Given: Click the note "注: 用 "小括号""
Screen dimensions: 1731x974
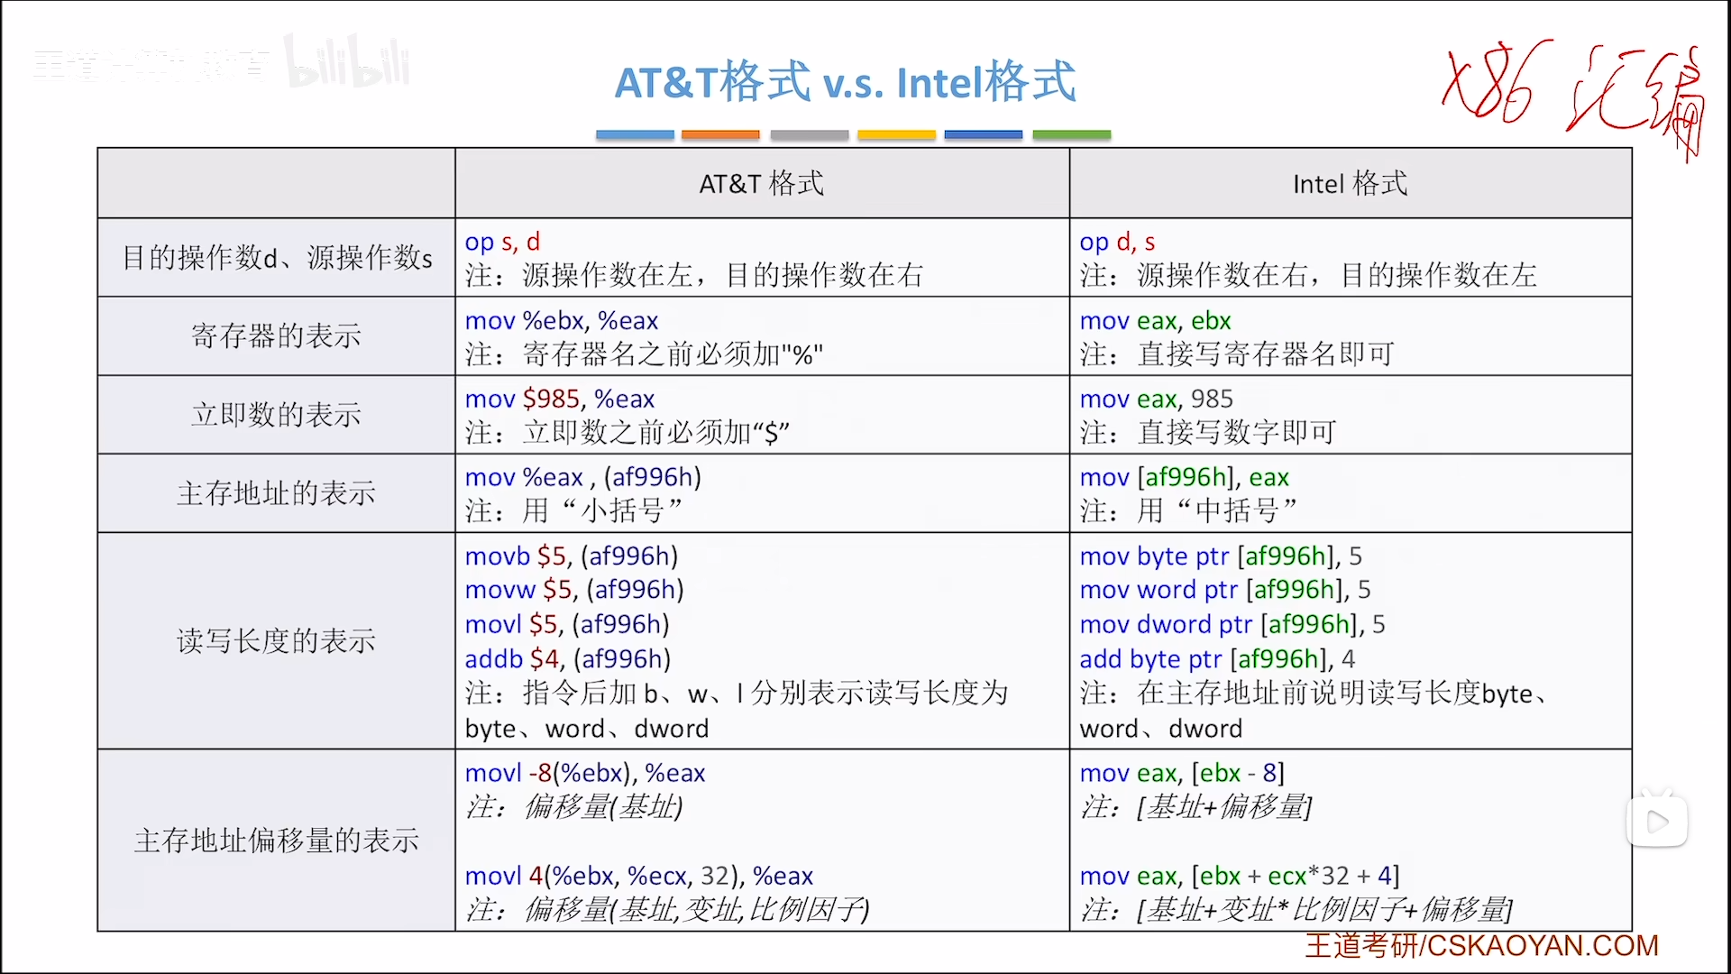Looking at the screenshot, I should [x=573, y=511].
